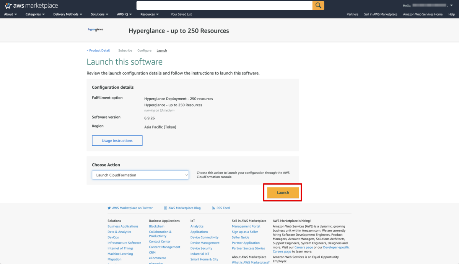Open the AWS IQ dropdown

pos(124,14)
